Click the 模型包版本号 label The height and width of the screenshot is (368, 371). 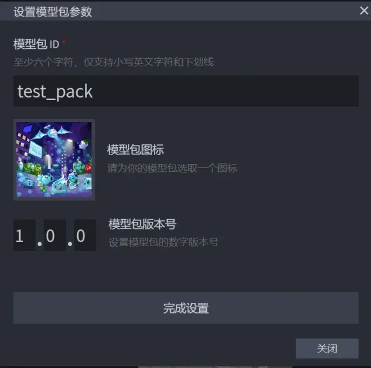[x=142, y=224]
